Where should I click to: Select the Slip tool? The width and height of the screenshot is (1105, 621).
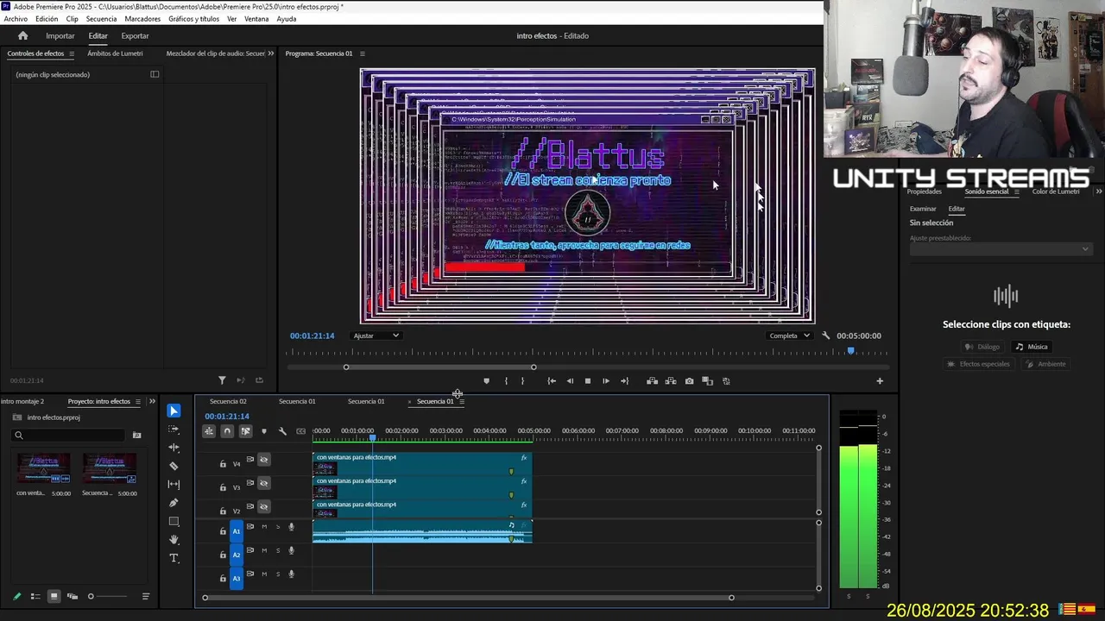(174, 485)
